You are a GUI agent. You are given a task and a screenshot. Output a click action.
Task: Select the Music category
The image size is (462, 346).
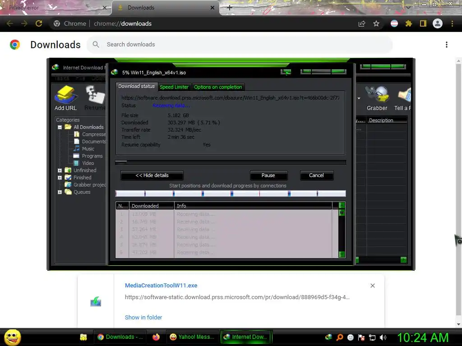(84, 149)
